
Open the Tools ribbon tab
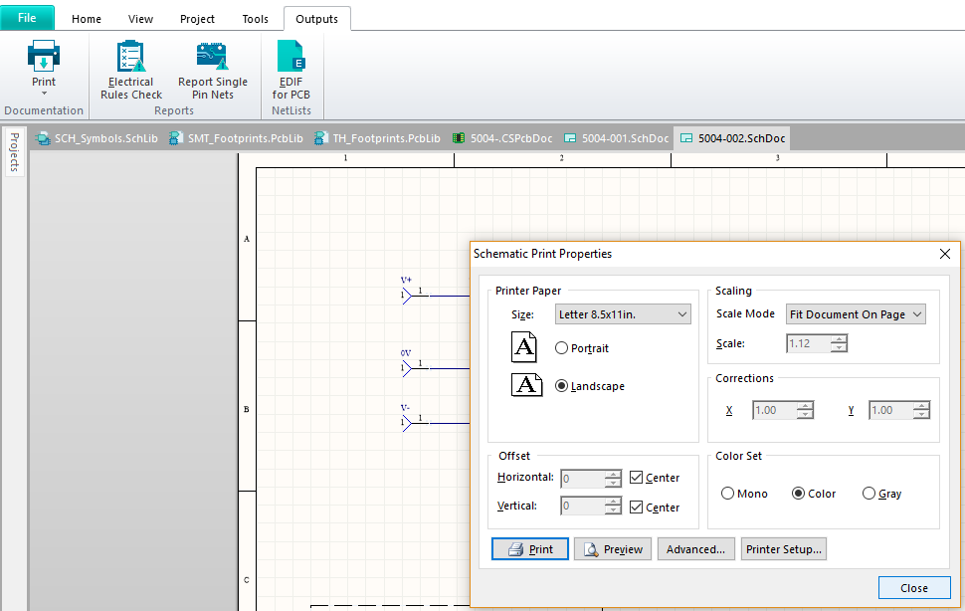[x=255, y=19]
